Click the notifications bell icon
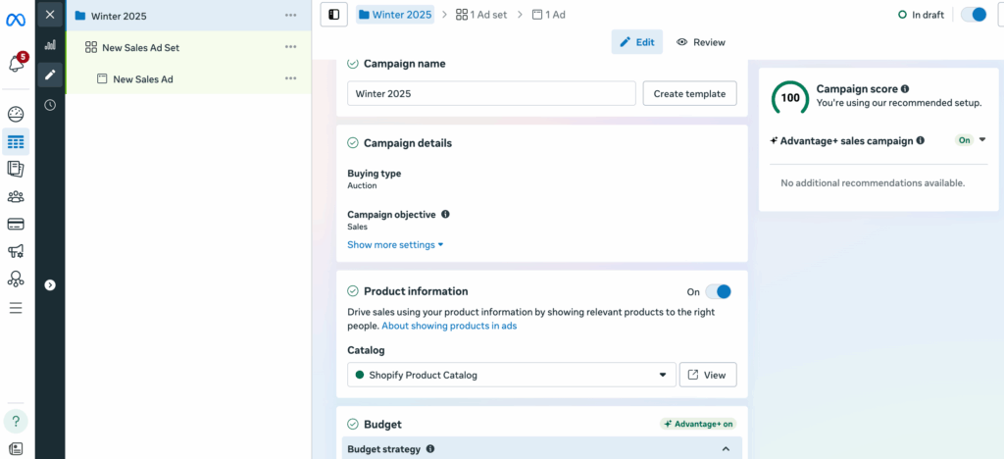 coord(16,64)
